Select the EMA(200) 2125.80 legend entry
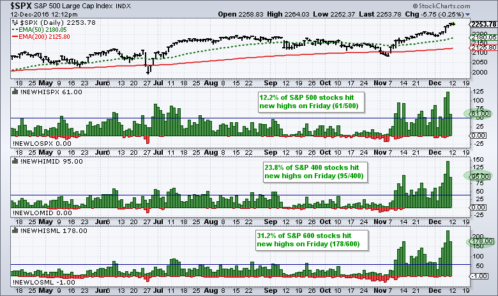Image resolution: width=498 pixels, height=296 pixels. [41, 36]
